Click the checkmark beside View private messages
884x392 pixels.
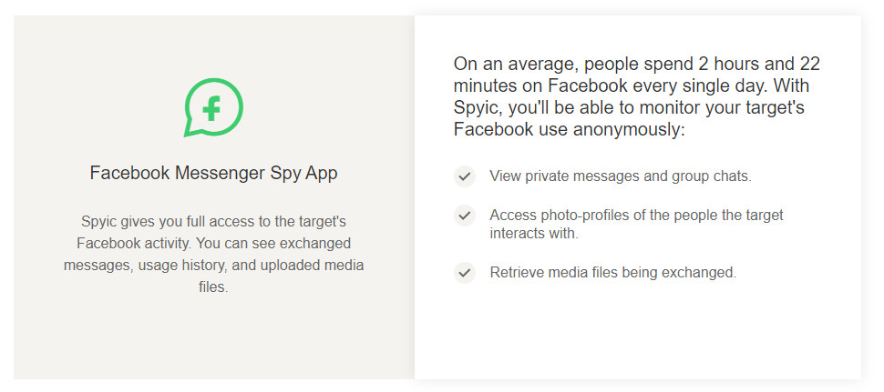click(465, 176)
